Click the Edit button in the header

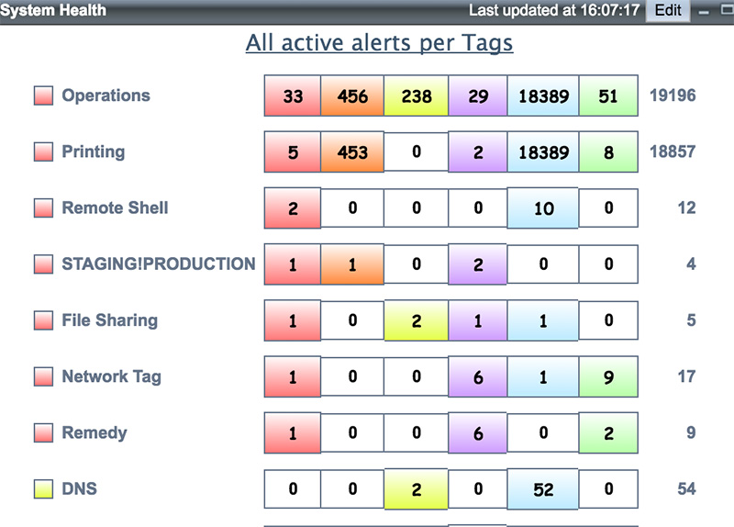point(668,10)
